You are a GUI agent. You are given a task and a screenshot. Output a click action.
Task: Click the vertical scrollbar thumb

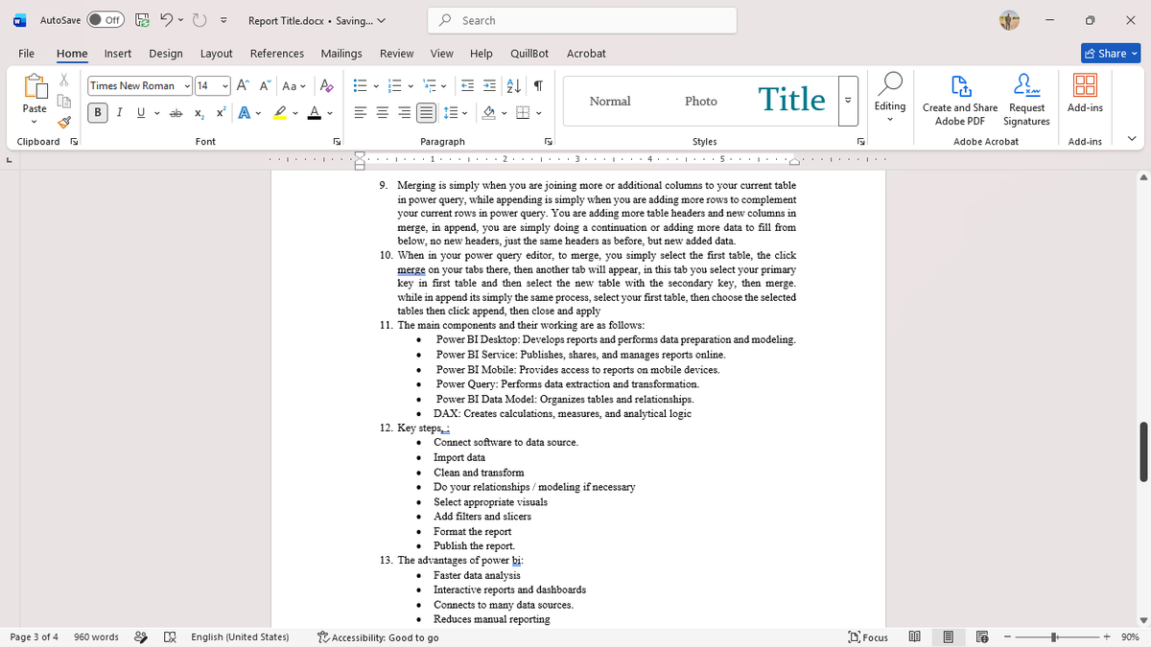1141,451
